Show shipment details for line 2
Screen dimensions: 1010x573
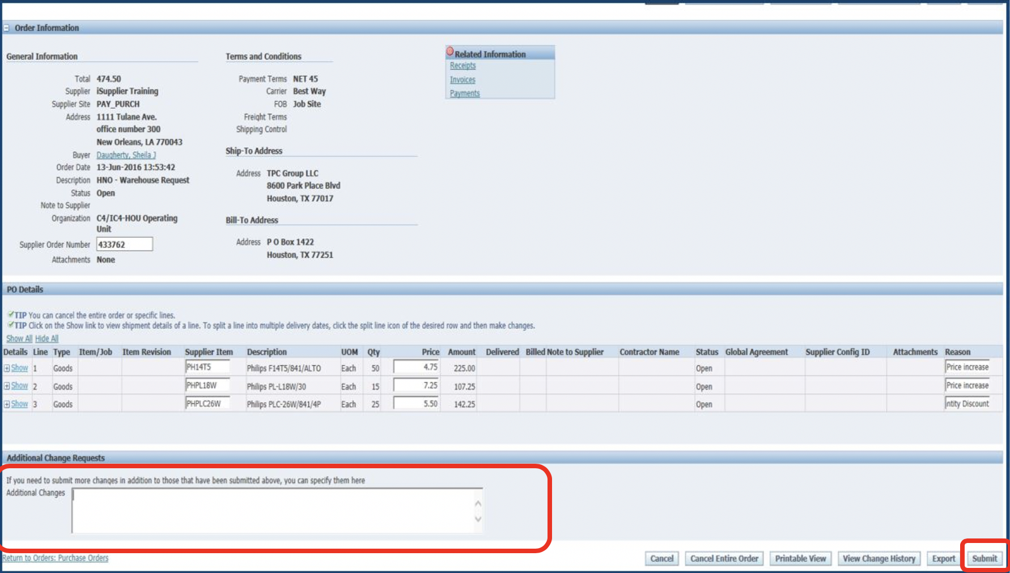19,386
